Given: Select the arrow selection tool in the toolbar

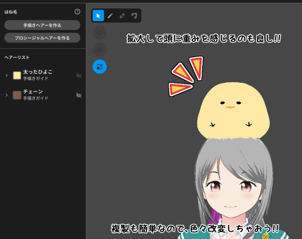Looking at the screenshot, I should click(x=98, y=16).
